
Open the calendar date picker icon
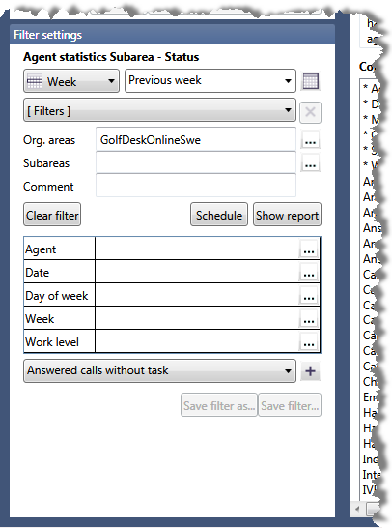[x=310, y=81]
